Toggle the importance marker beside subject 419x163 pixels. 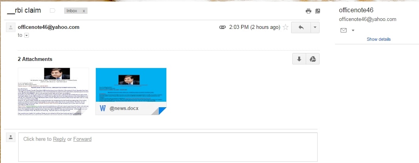pyautogui.click(x=53, y=11)
